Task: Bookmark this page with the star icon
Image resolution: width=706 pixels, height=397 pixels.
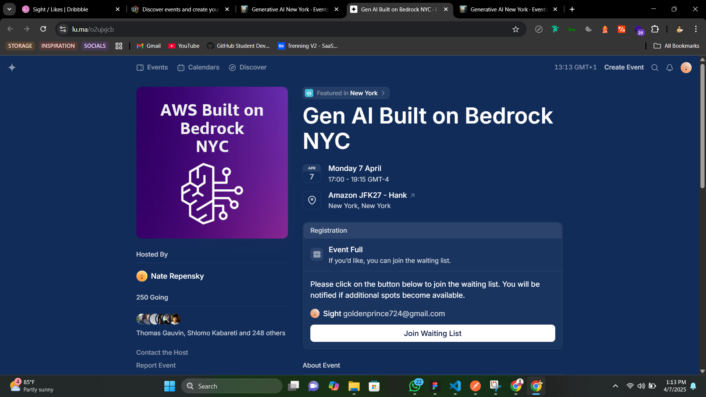Action: [x=516, y=29]
